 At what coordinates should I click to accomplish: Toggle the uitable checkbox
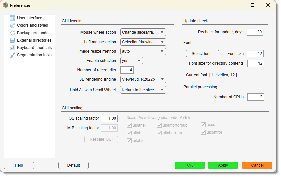tap(129, 141)
